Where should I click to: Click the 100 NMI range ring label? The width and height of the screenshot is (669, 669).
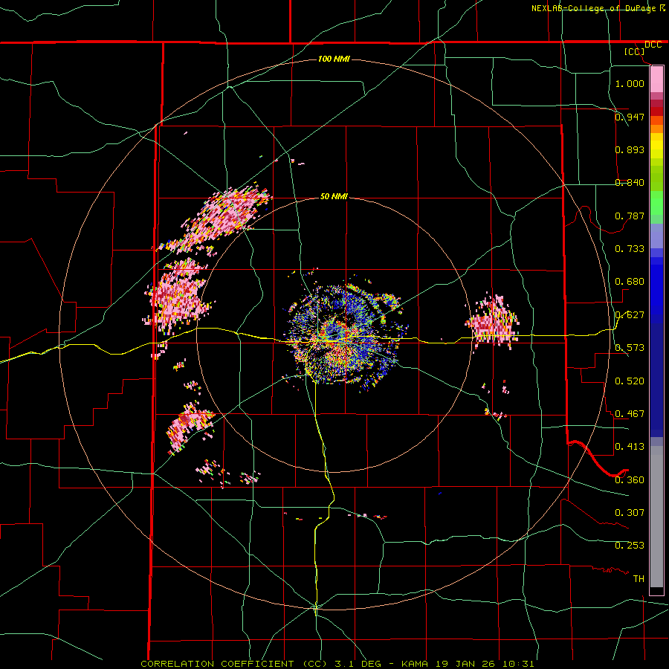pyautogui.click(x=334, y=59)
